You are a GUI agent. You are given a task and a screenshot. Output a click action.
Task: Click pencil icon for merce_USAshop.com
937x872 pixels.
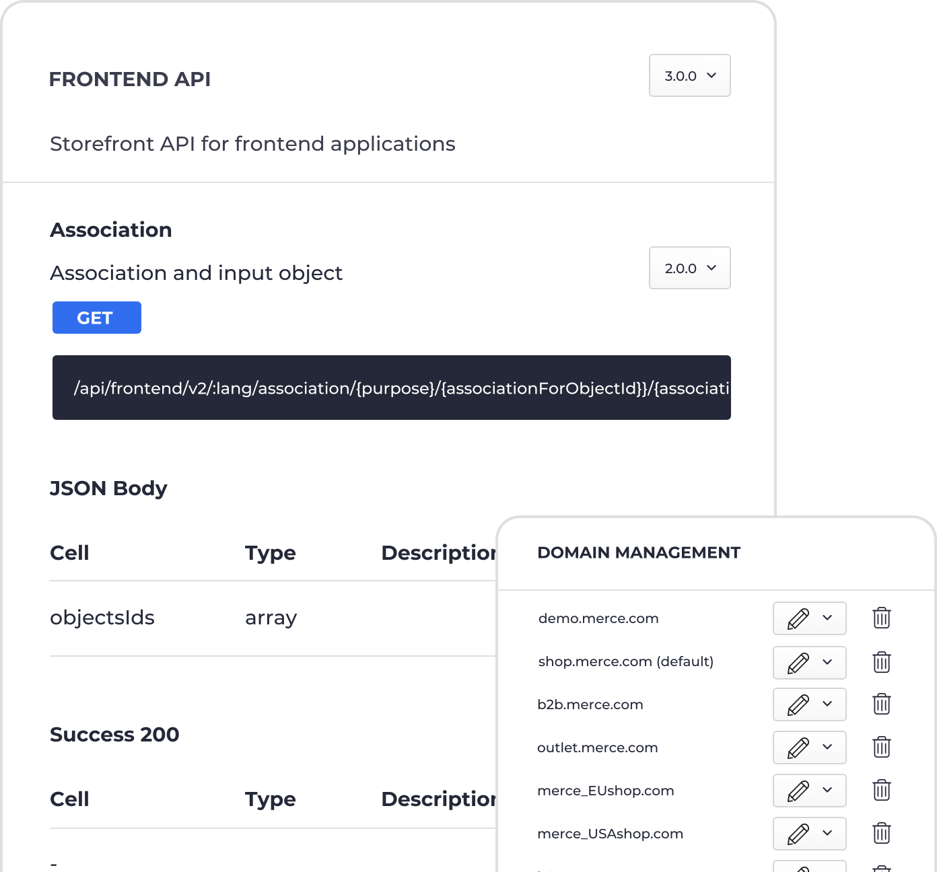tap(798, 834)
